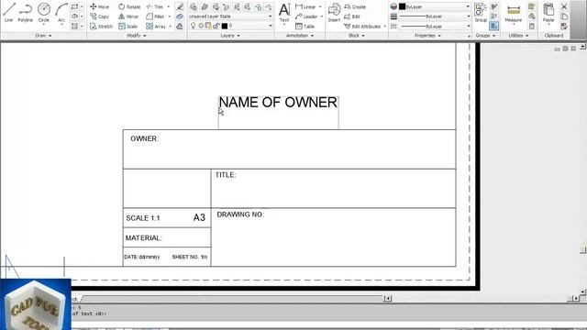
Task: Click the Group tool
Action: (x=481, y=12)
